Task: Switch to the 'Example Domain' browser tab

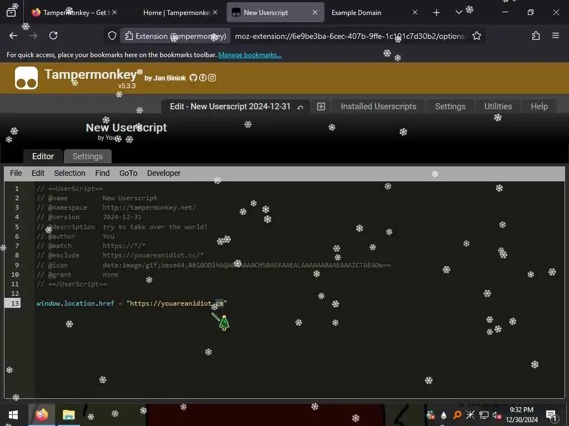Action: 374,12
